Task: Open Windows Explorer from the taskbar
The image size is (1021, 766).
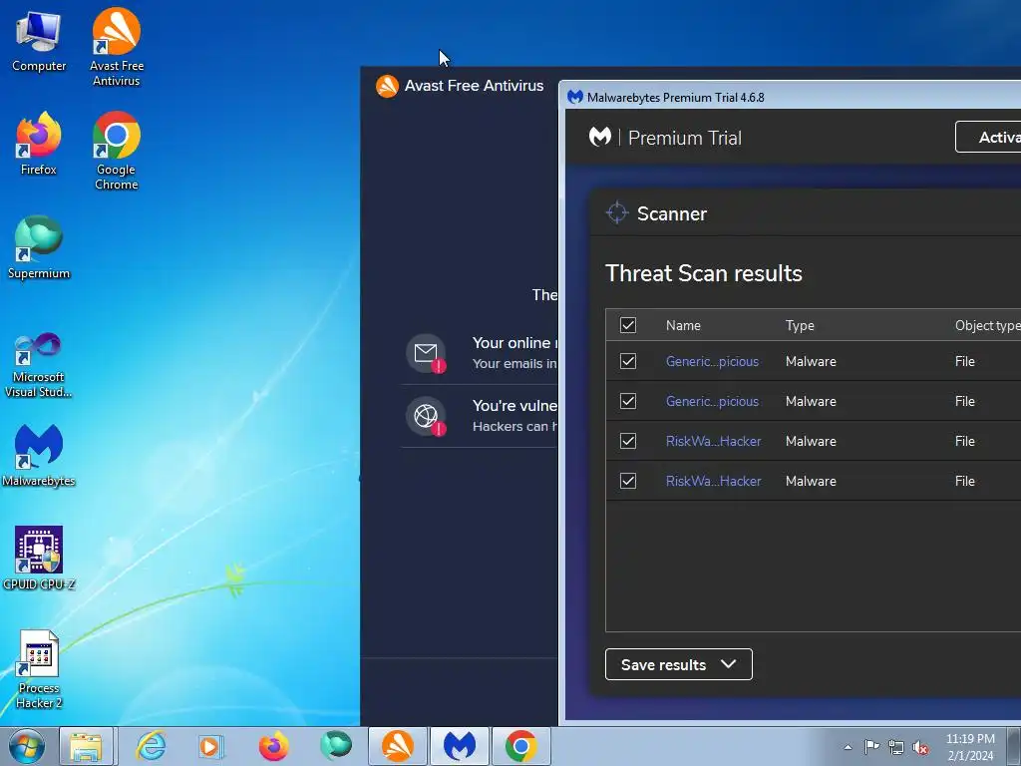Action: click(86, 746)
